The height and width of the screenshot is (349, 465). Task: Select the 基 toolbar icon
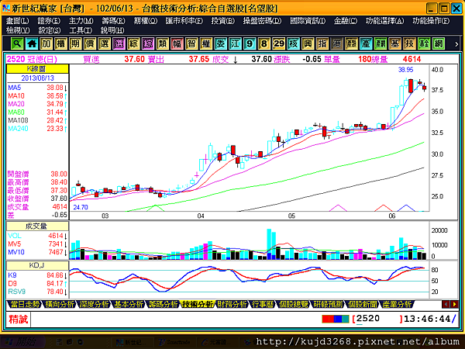(x=395, y=44)
